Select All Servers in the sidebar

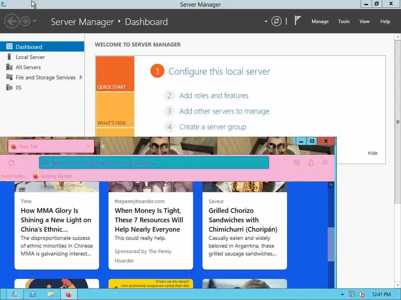[x=42, y=67]
